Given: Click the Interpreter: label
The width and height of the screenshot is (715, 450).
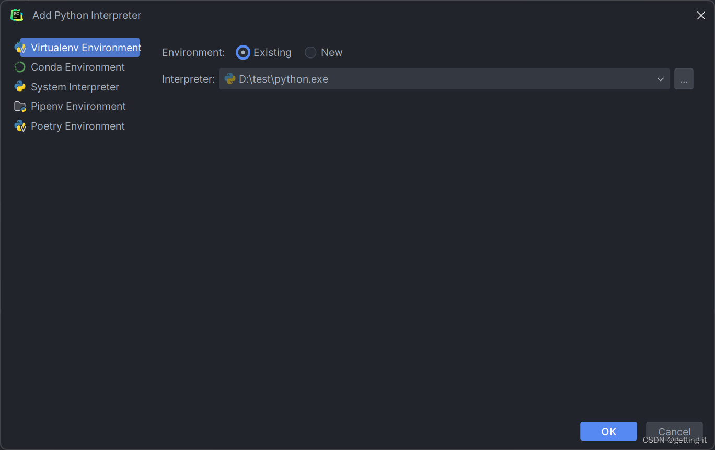Looking at the screenshot, I should click(188, 79).
